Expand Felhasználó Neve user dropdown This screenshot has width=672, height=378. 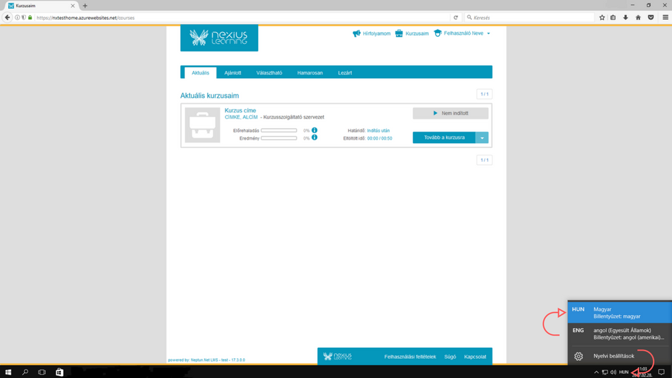coord(488,34)
